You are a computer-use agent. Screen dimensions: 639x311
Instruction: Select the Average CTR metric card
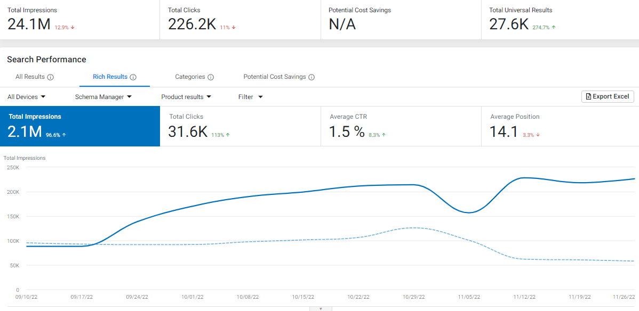pos(400,126)
